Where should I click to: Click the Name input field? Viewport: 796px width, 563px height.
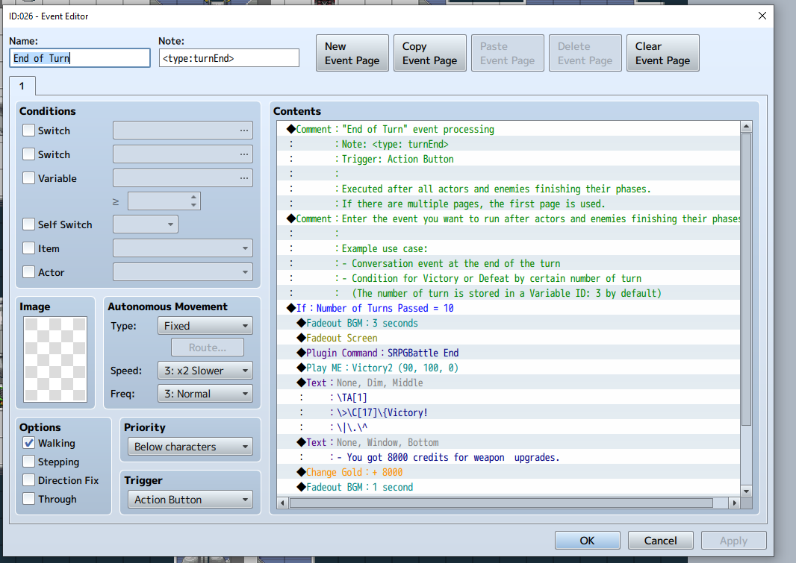tap(80, 57)
